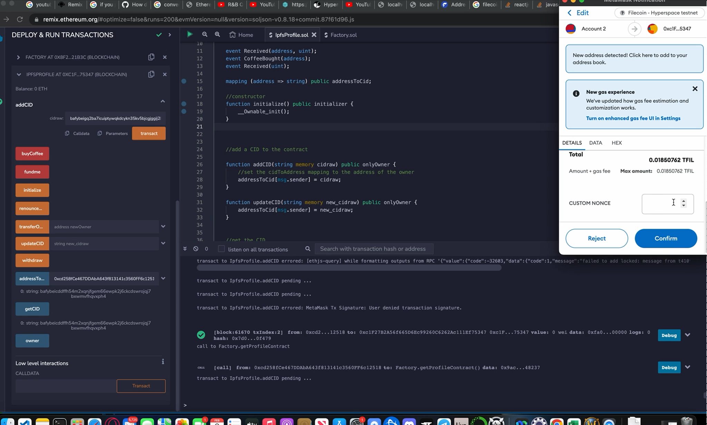This screenshot has width=707, height=425.
Task: Close the IpfsProfile.sol tab
Action: [314, 35]
